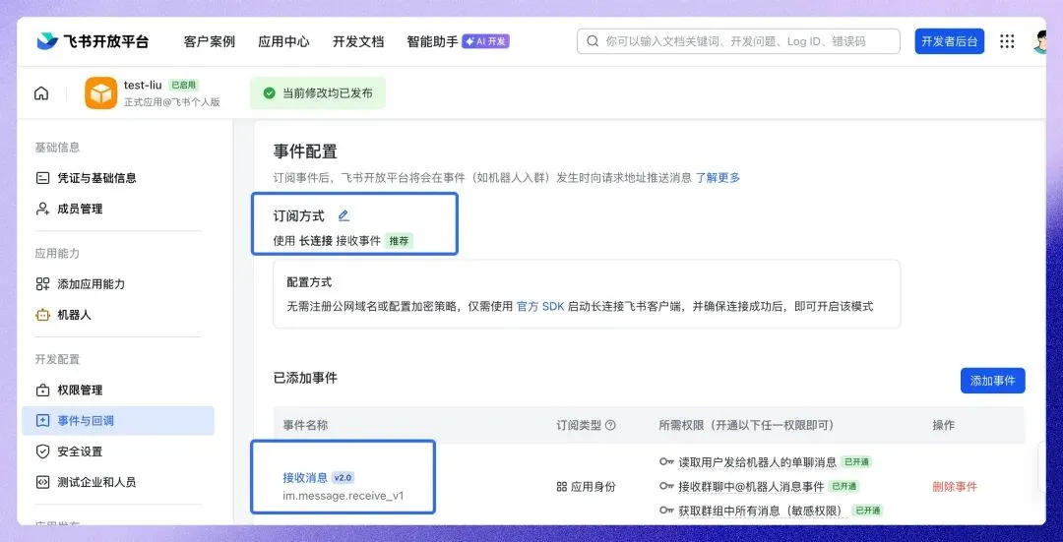Go home via the house icon
This screenshot has height=542, width=1063.
(x=41, y=93)
